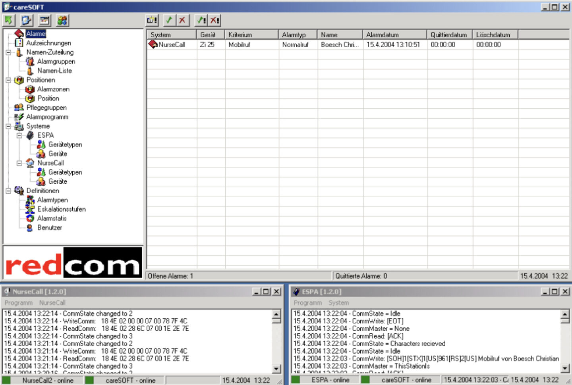The width and height of the screenshot is (572, 385).
Task: Open System menu in ESPA window
Action: (338, 302)
